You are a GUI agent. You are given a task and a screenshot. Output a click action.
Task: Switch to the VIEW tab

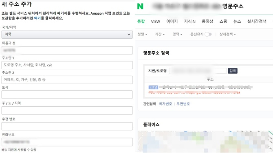coord(155,22)
